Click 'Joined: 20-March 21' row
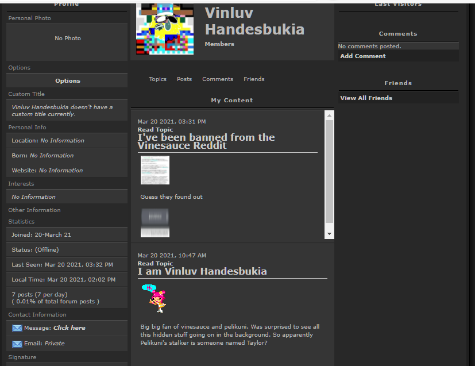The image size is (475, 366). point(67,235)
